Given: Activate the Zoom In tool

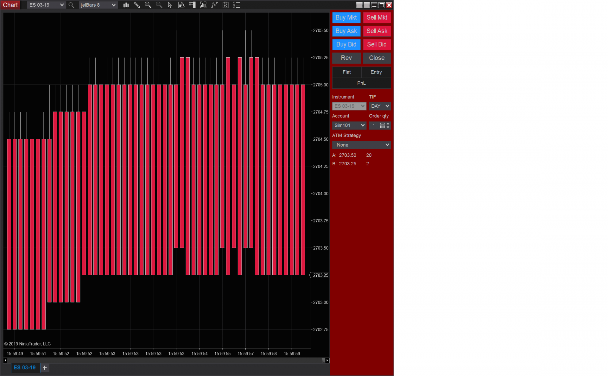Looking at the screenshot, I should coord(148,5).
